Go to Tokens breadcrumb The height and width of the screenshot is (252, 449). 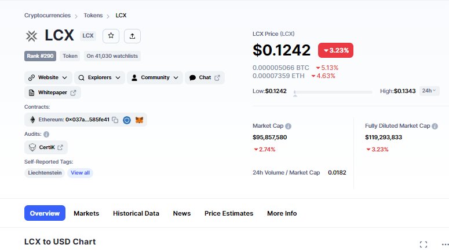(x=93, y=16)
